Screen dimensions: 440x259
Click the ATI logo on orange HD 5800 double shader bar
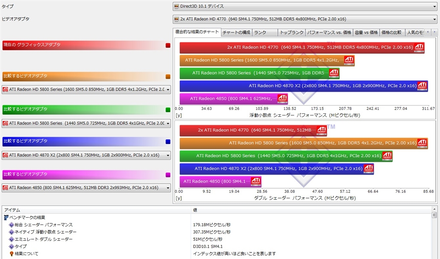tap(422, 143)
